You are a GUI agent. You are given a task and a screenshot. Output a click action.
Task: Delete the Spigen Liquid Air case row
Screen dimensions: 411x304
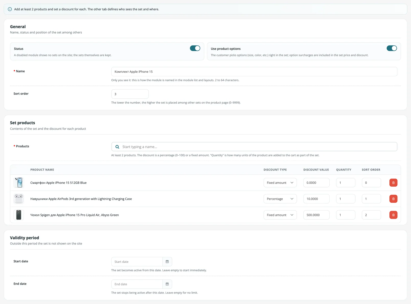[x=393, y=215]
